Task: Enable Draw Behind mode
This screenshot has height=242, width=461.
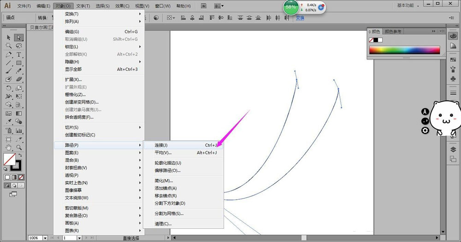Action: [x=14, y=185]
